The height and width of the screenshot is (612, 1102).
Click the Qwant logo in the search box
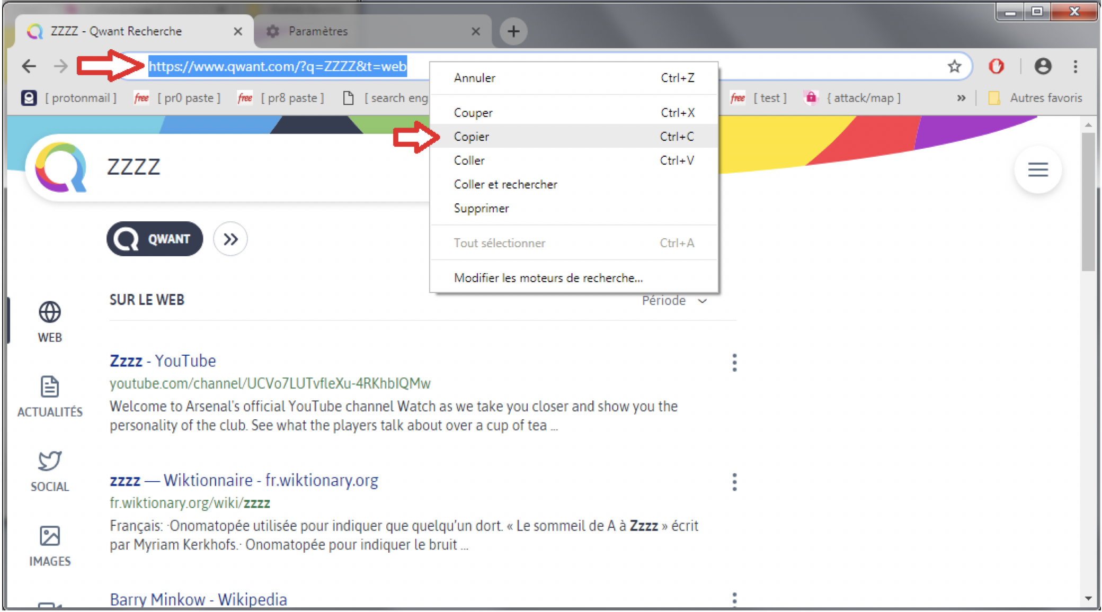60,167
